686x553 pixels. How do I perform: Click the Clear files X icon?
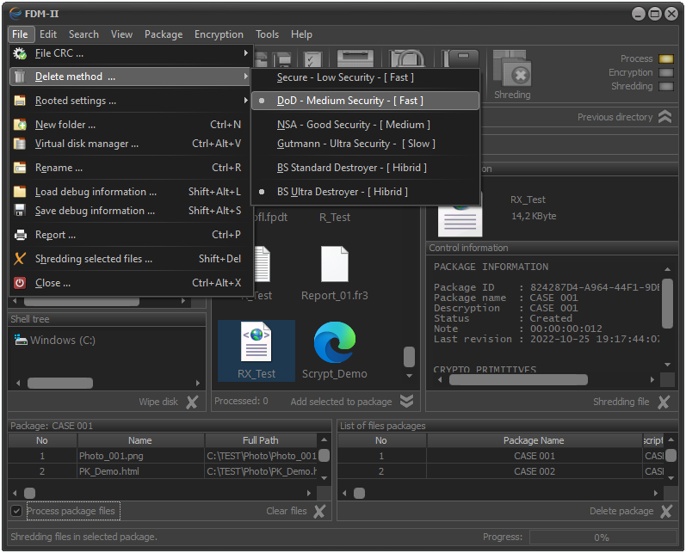(x=320, y=511)
